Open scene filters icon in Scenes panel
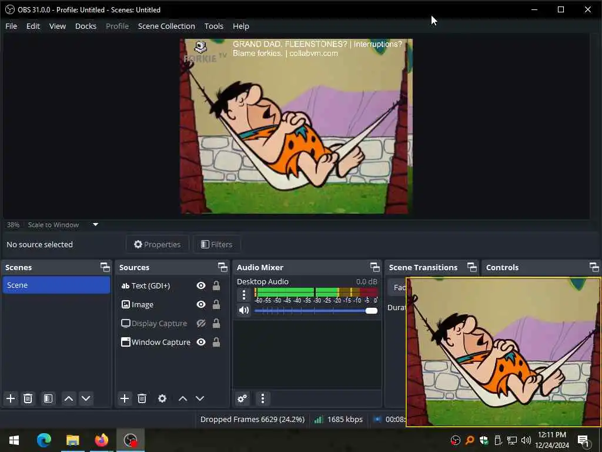Viewport: 602px width, 452px height. pos(48,398)
